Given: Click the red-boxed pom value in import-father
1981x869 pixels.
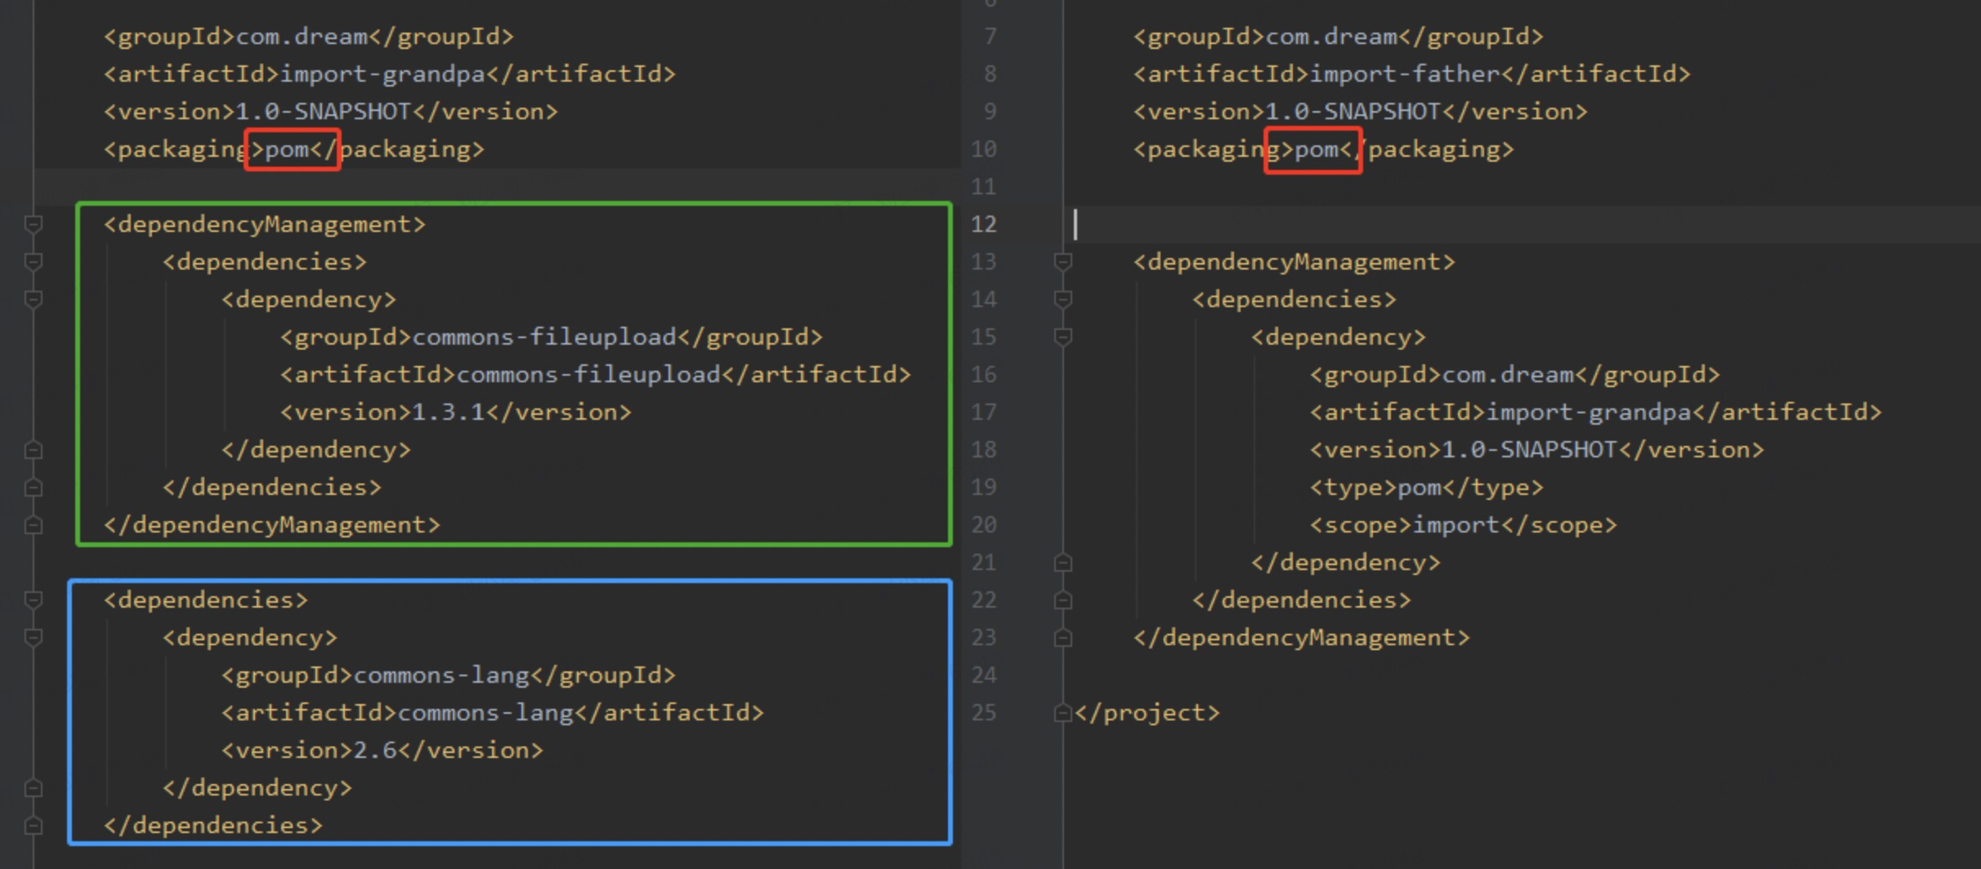Looking at the screenshot, I should (x=1312, y=149).
